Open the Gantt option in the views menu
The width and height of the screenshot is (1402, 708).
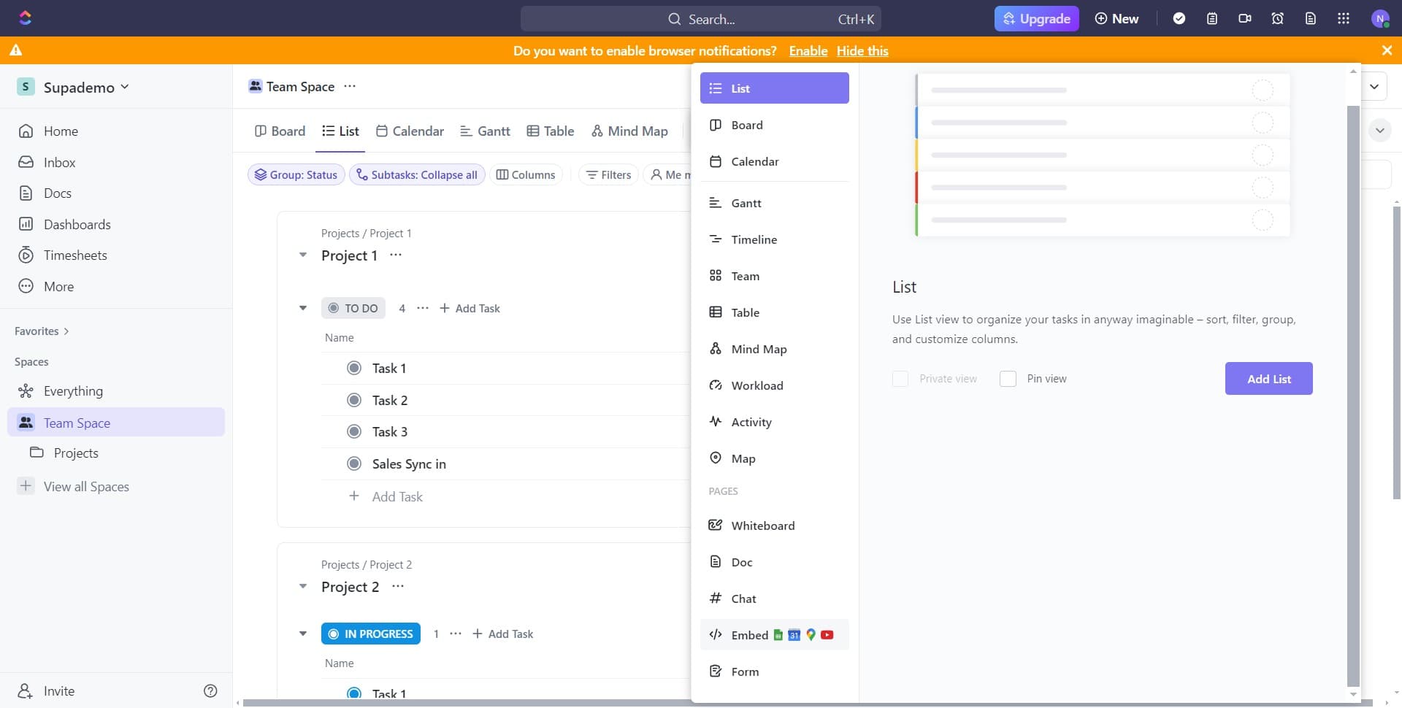746,203
